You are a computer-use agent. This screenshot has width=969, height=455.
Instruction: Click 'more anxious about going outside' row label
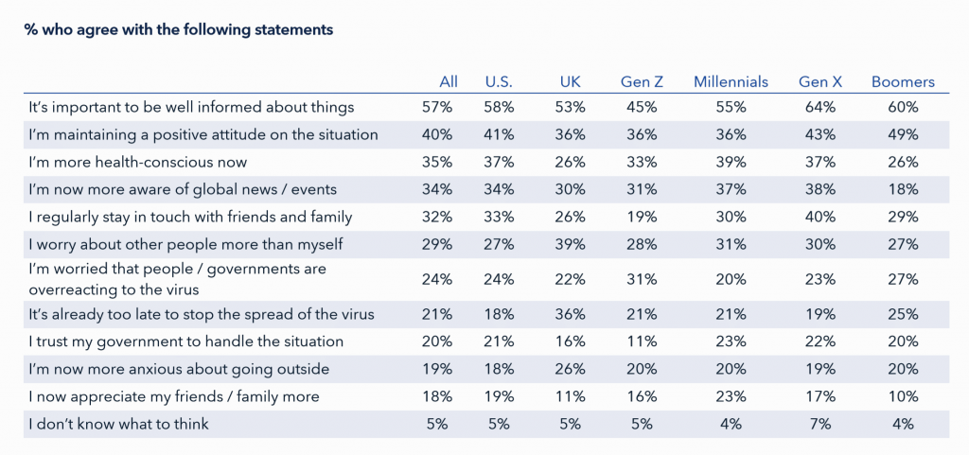coord(179,369)
